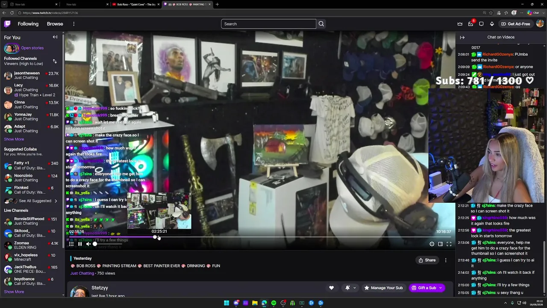The height and width of the screenshot is (308, 547).
Task: Open the Browse page
Action: point(55,24)
